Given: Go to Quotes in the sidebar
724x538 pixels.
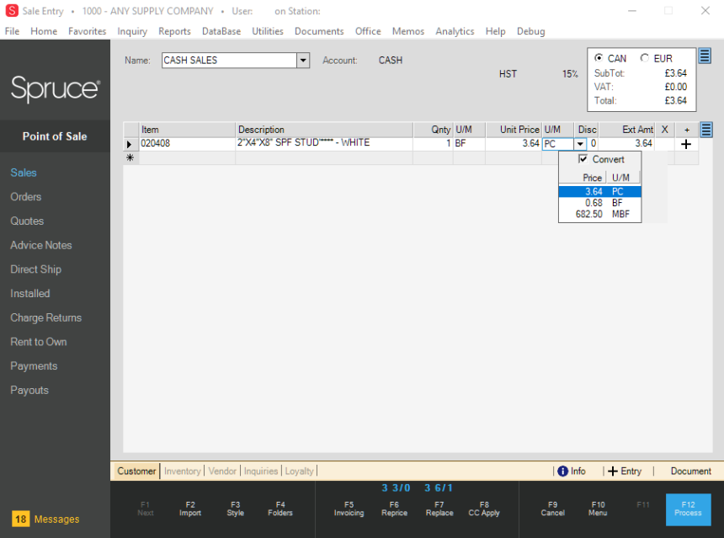Looking at the screenshot, I should pyautogui.click(x=27, y=221).
